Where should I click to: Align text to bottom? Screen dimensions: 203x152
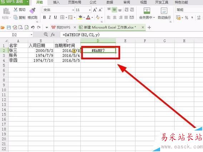pos(120,10)
